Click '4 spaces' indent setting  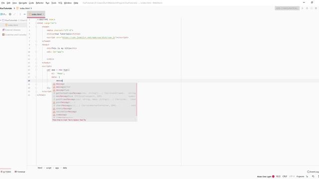coord(300,177)
